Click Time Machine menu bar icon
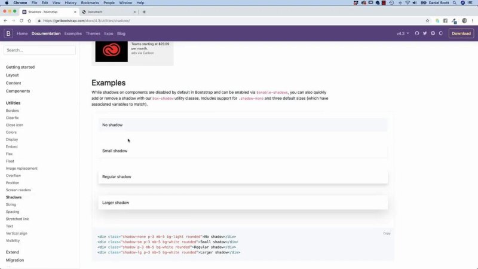478x269 pixels. tap(391, 3)
